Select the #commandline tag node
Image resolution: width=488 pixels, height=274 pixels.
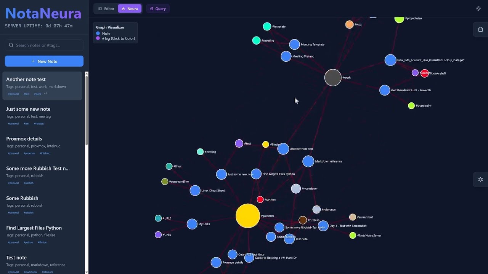[165, 182]
